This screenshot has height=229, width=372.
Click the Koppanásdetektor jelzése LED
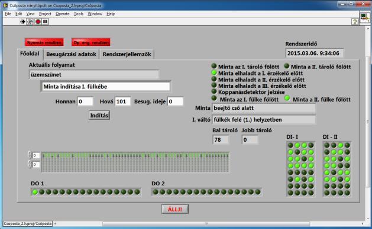[214, 91]
